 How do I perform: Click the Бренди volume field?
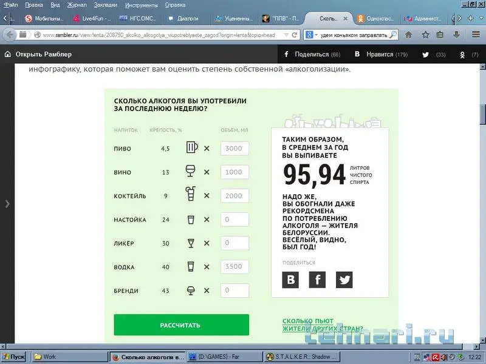[x=234, y=291]
